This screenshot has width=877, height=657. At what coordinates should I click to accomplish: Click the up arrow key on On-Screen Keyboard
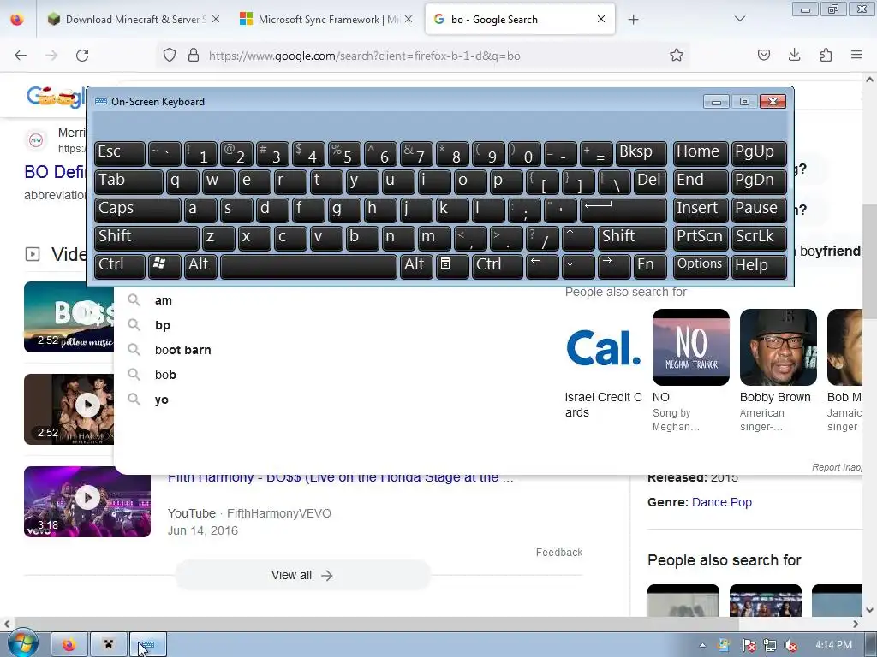(578, 238)
